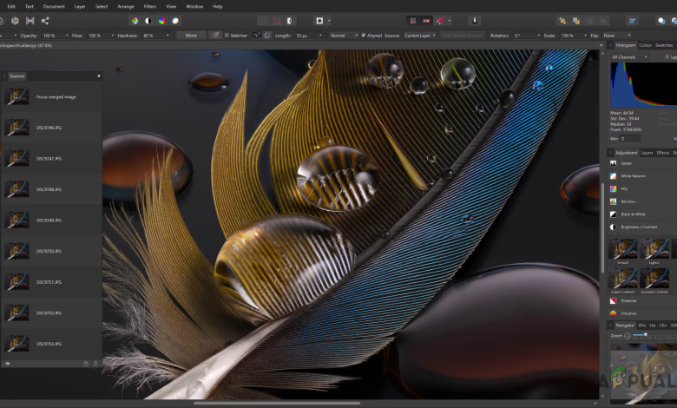Click the Alignment icon in top toolbar

[633, 20]
